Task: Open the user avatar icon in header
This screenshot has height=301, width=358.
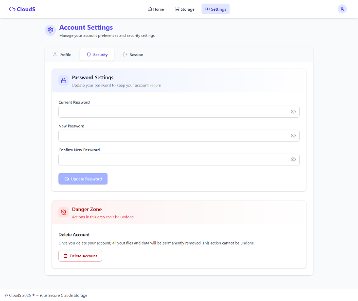Action: click(x=342, y=9)
